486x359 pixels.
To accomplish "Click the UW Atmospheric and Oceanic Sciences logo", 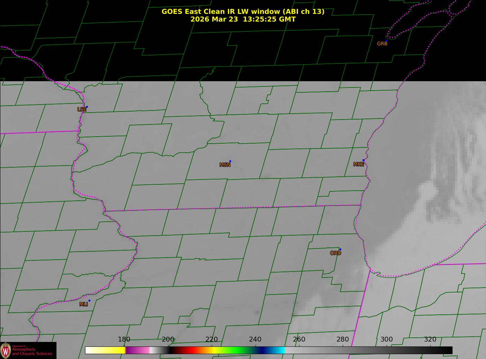I will tap(28, 350).
